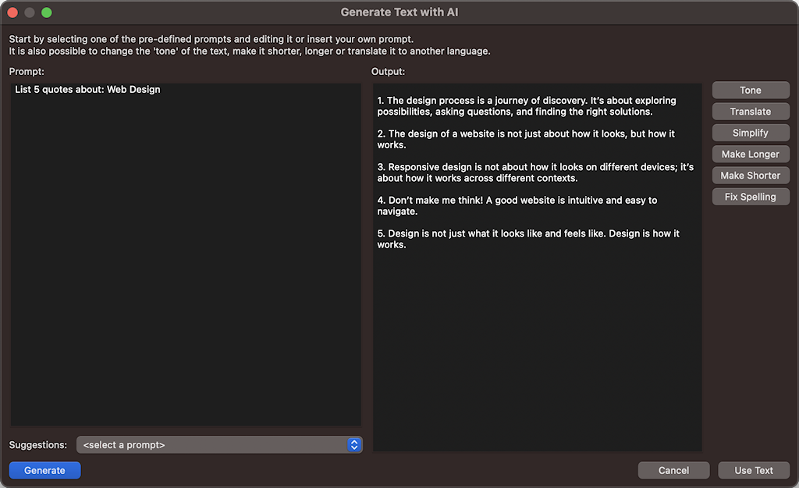799x488 pixels.
Task: Click quote 2 about website design
Action: [x=527, y=139]
